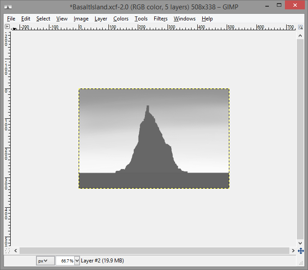Open the zoom percentage dropdown arrow
308x270 pixels.
click(x=77, y=261)
